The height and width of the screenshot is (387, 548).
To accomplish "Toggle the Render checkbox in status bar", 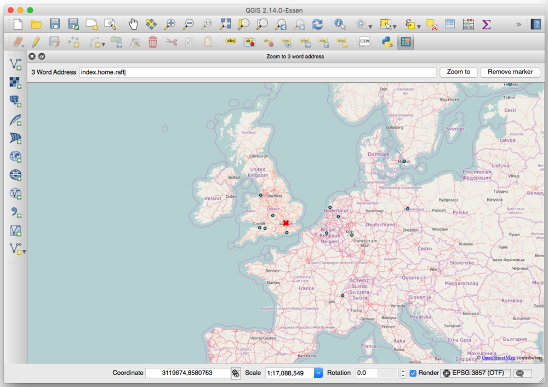I will click(413, 373).
